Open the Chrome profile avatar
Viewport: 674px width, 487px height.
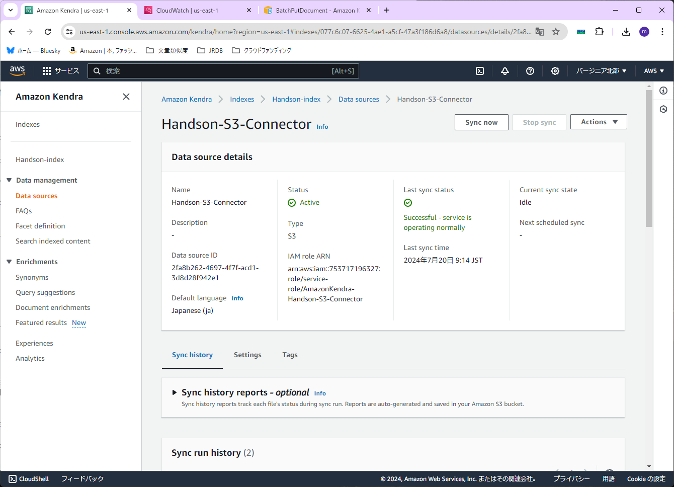(644, 32)
